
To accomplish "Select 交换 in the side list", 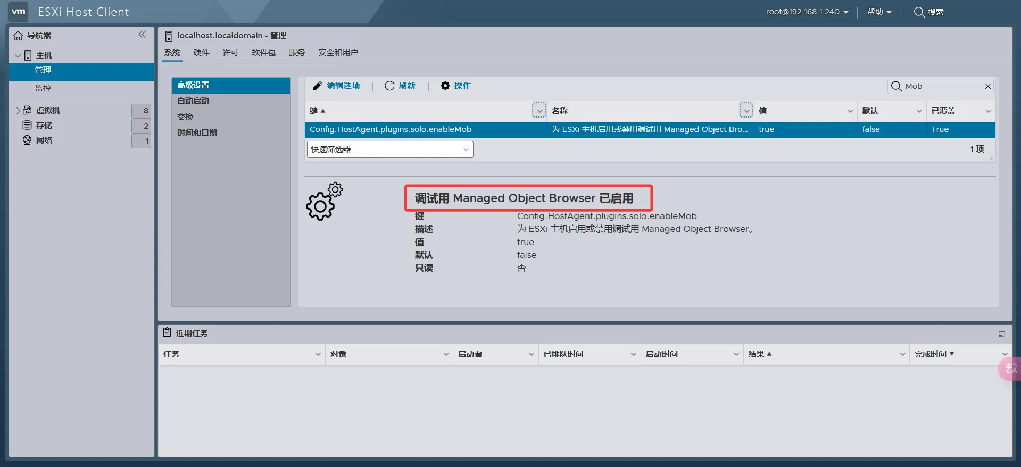I will coord(231,117).
